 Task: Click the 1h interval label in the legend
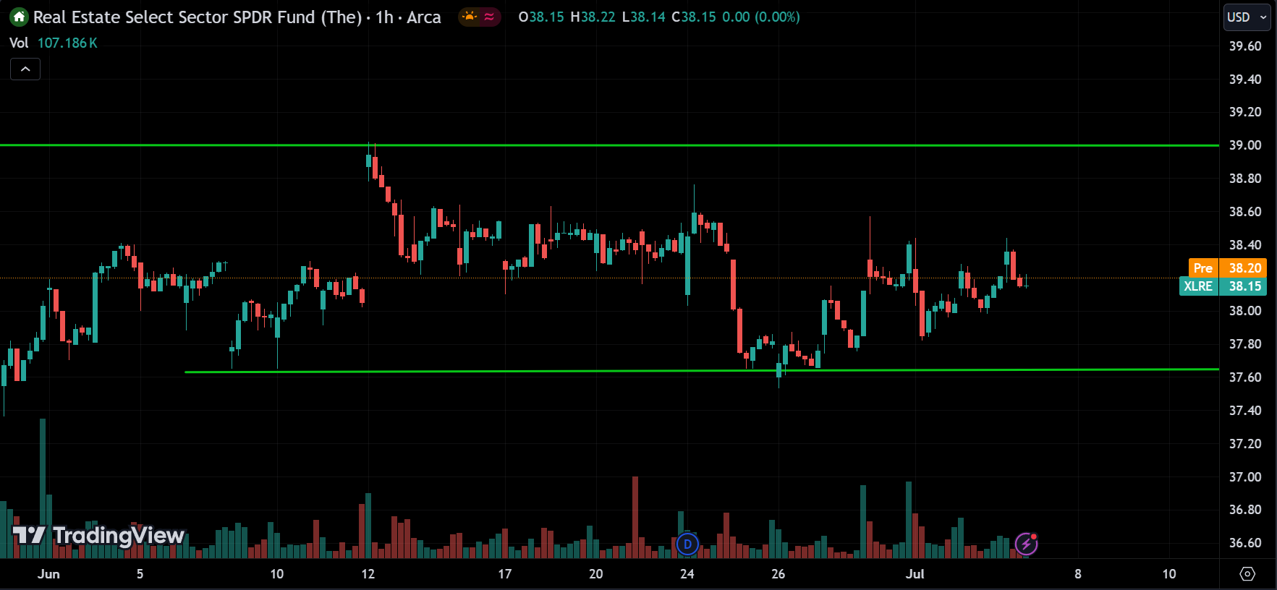point(384,17)
